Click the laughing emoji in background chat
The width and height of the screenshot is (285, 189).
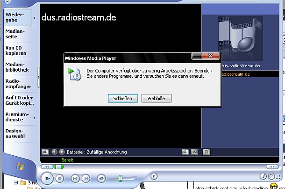[x=273, y=186]
